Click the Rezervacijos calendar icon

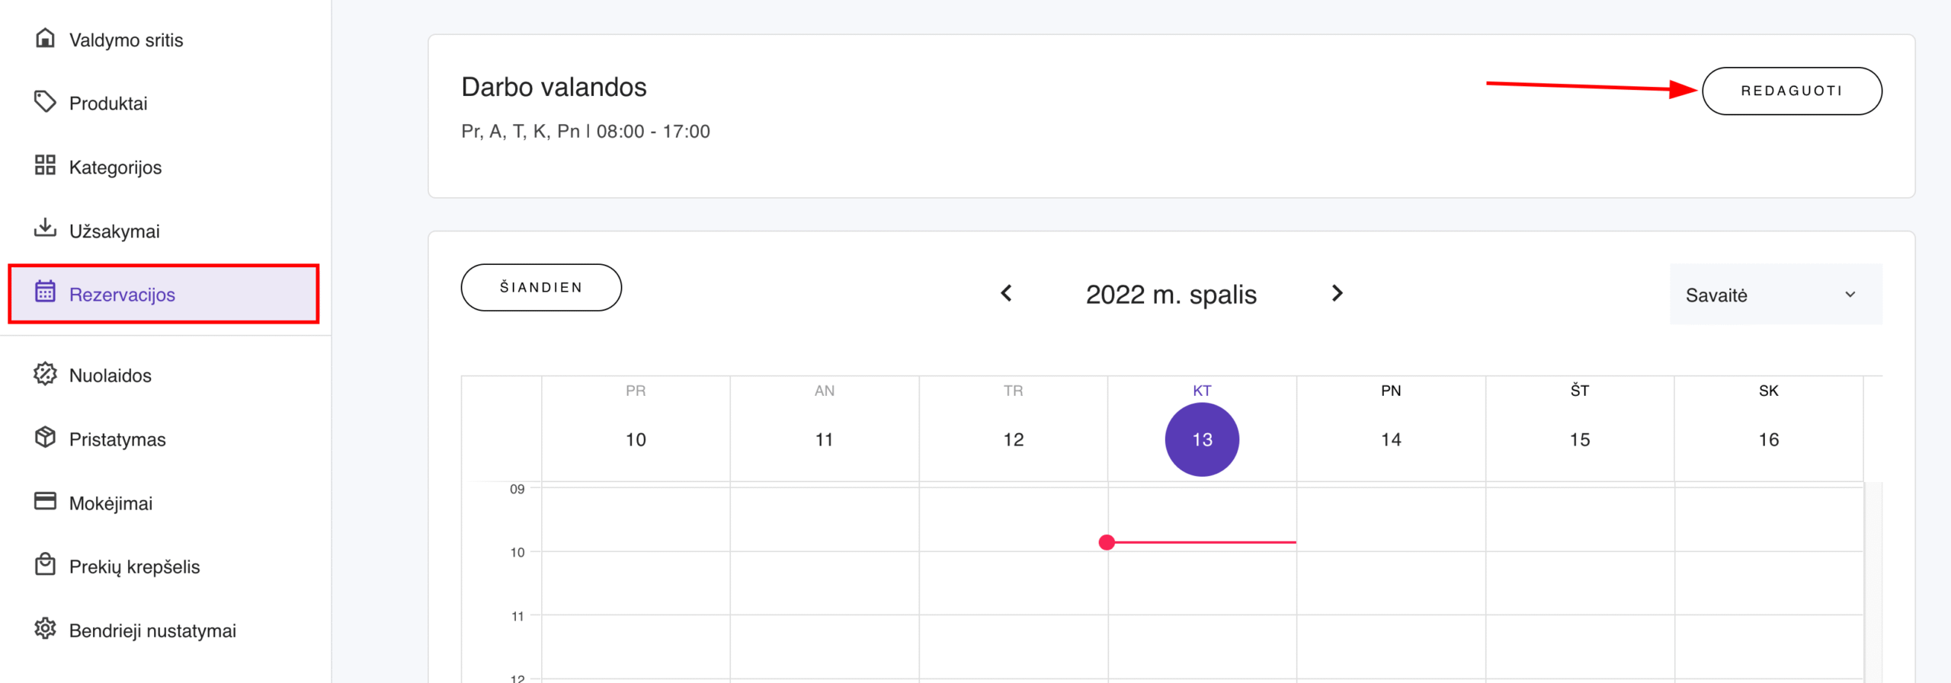45,292
